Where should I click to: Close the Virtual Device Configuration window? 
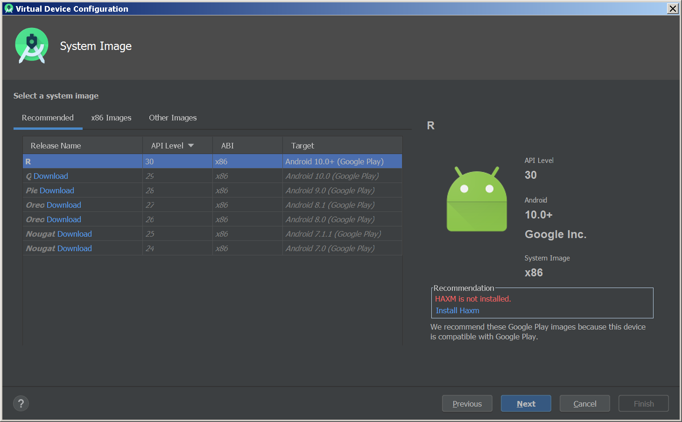coord(672,8)
